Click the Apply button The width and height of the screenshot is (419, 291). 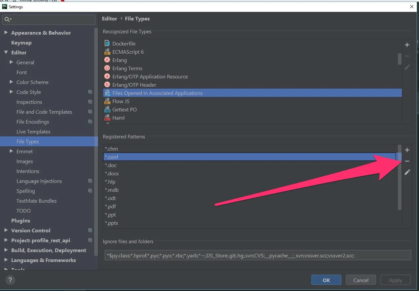point(396,280)
